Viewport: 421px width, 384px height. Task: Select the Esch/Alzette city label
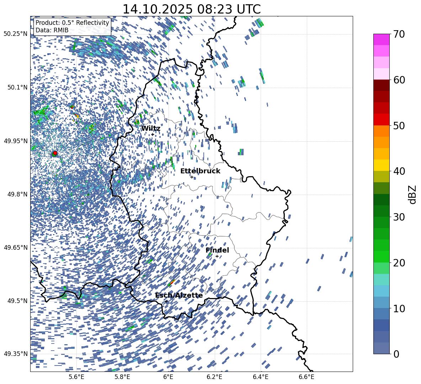(179, 296)
